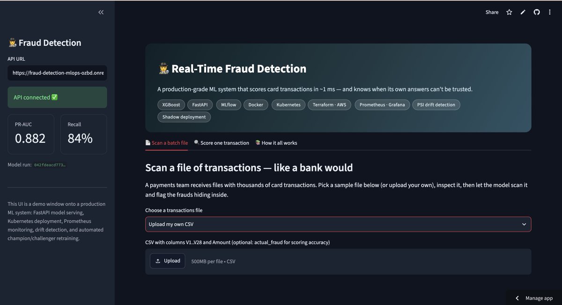Open the Manage app panel
The image size is (562, 305).
[x=534, y=298]
